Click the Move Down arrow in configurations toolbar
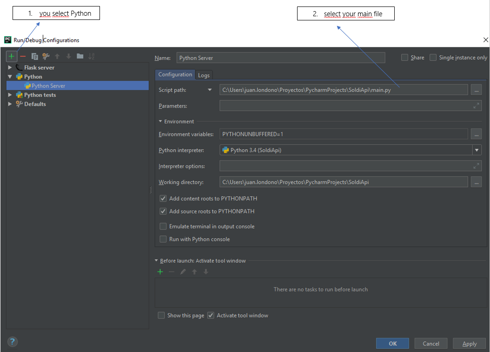 coord(68,57)
